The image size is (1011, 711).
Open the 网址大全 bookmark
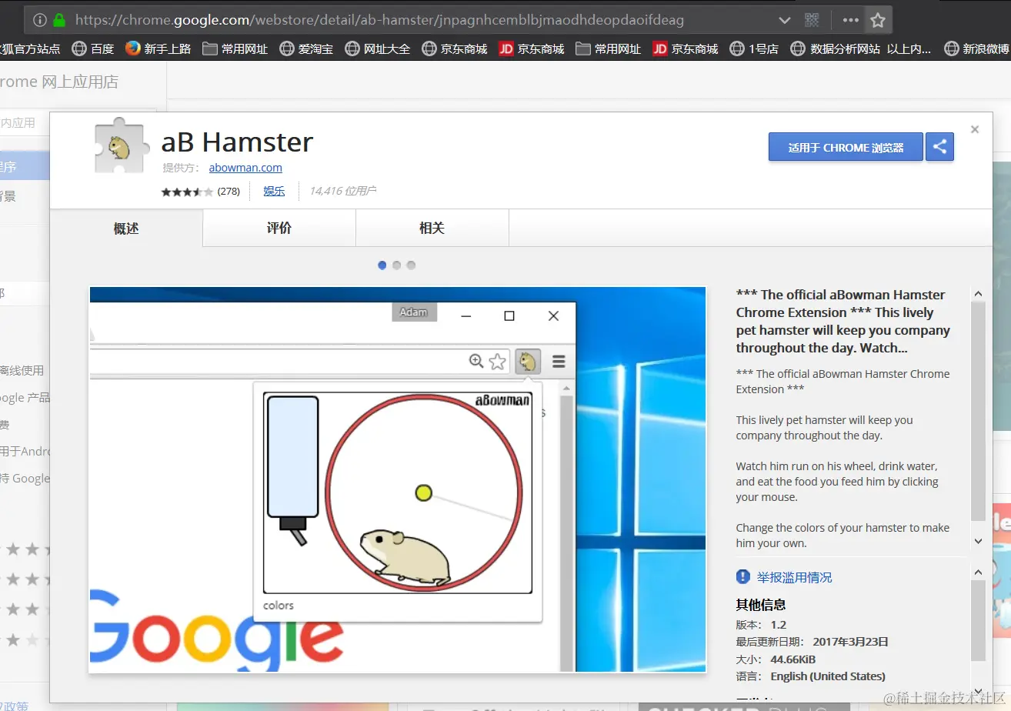click(377, 48)
